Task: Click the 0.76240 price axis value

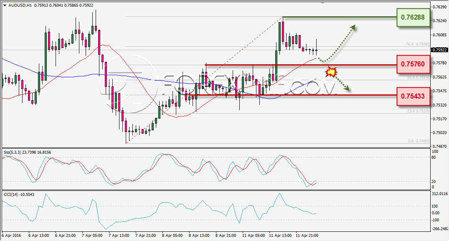Action: pos(439,21)
